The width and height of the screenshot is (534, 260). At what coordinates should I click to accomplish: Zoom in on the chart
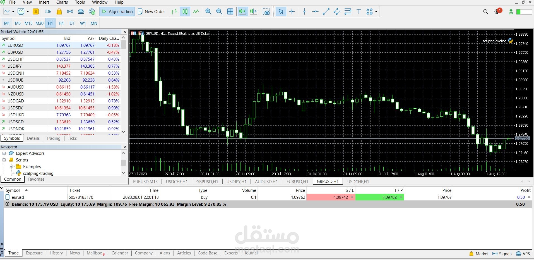(208, 12)
